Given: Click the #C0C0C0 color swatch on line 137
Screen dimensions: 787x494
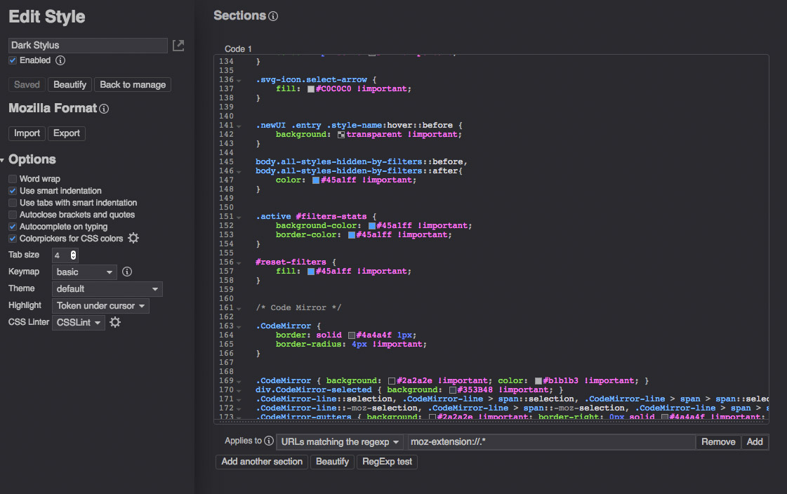Looking at the screenshot, I should 311,89.
